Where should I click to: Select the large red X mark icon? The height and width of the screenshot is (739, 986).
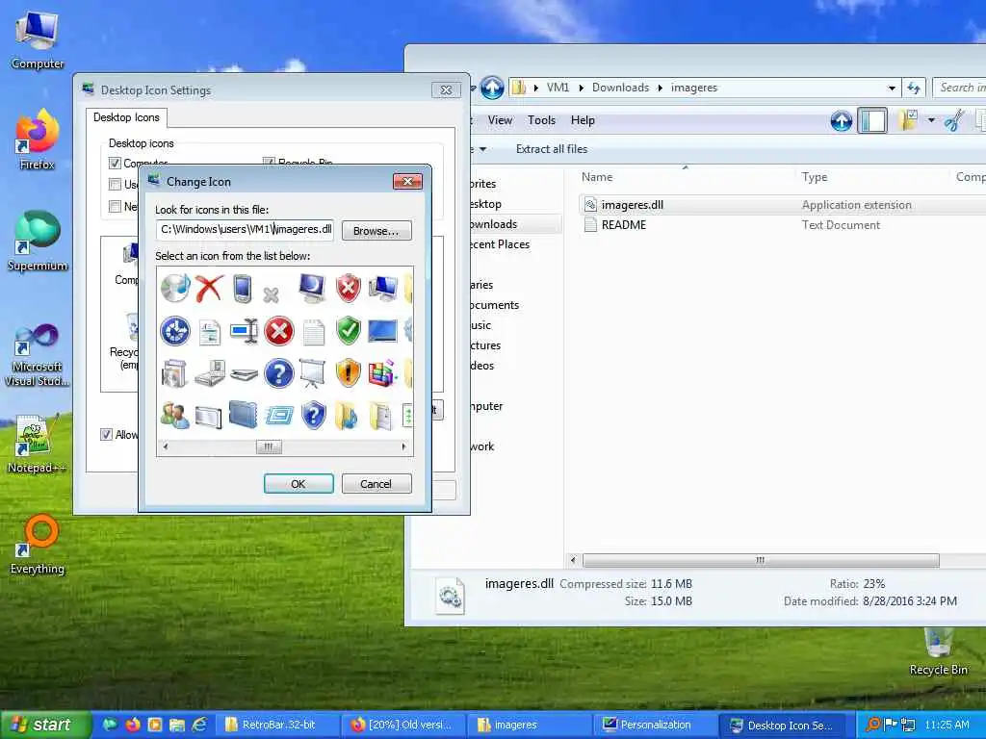(209, 289)
